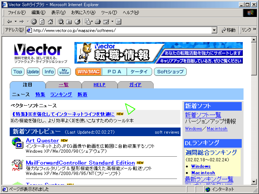Select the ケータイ category button

point(139,72)
